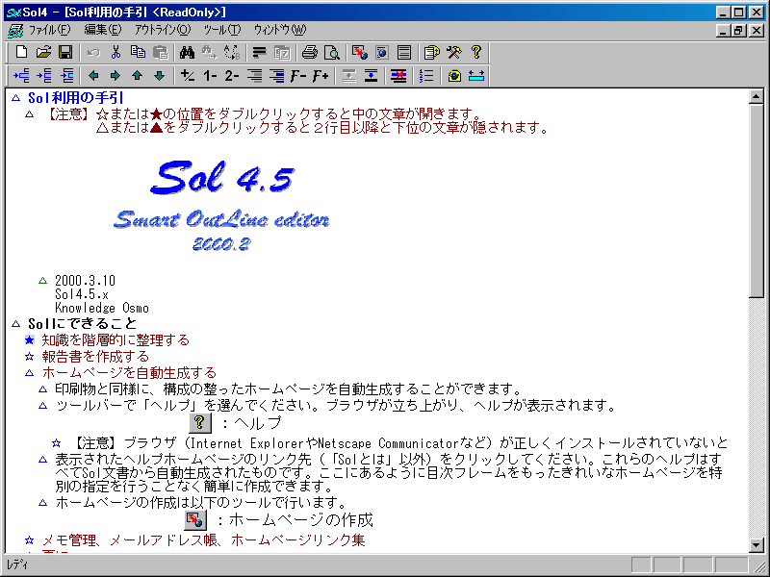770x577 pixels.
Task: Click the yellow camera-like toolbar icon
Action: click(x=454, y=76)
